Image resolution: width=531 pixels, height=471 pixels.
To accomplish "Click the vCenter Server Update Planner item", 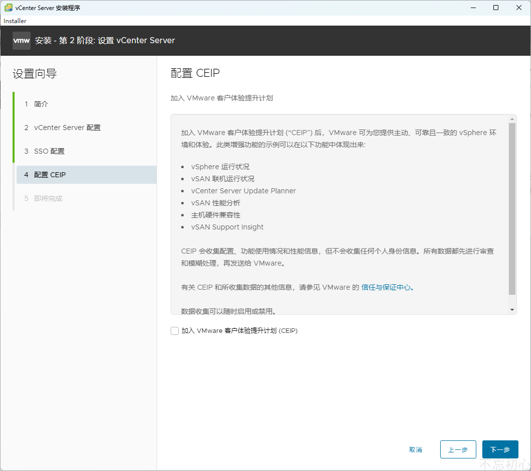I will tap(243, 191).
